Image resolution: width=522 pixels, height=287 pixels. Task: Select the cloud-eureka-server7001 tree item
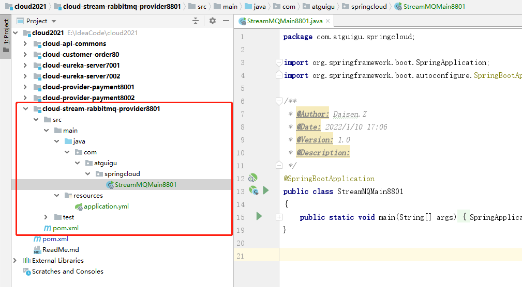pos(81,66)
